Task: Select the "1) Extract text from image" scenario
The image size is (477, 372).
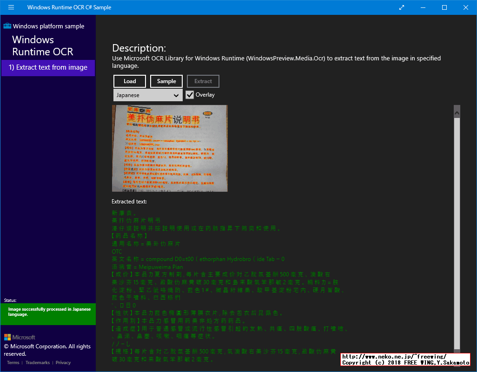Action: [x=48, y=68]
